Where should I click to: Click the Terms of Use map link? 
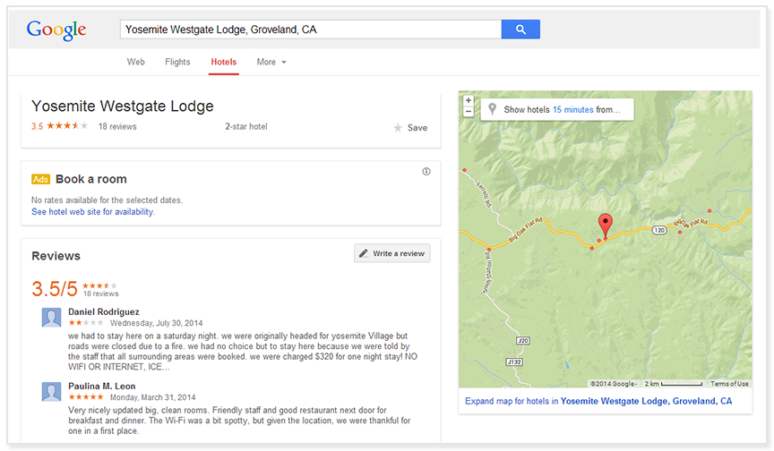pyautogui.click(x=729, y=384)
